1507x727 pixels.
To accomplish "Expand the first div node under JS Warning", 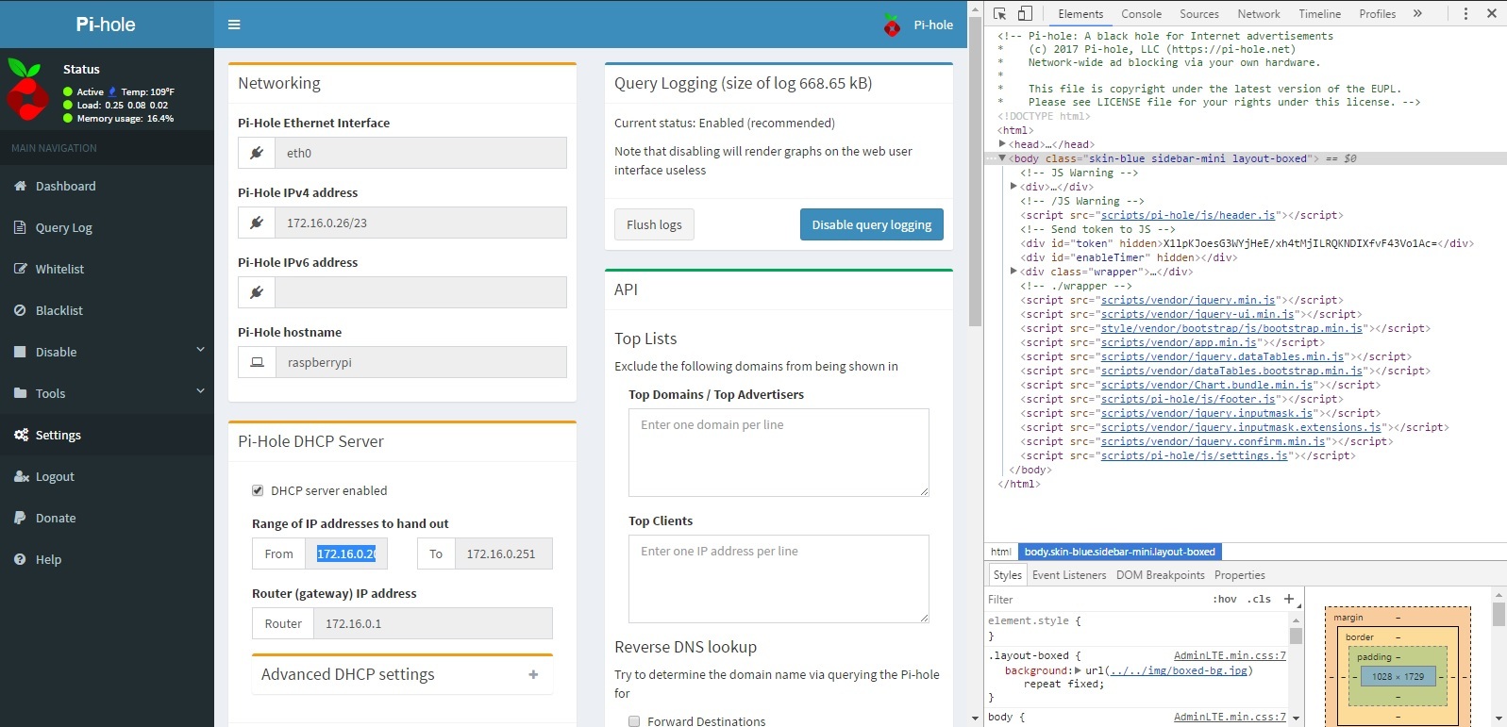I will point(1013,187).
